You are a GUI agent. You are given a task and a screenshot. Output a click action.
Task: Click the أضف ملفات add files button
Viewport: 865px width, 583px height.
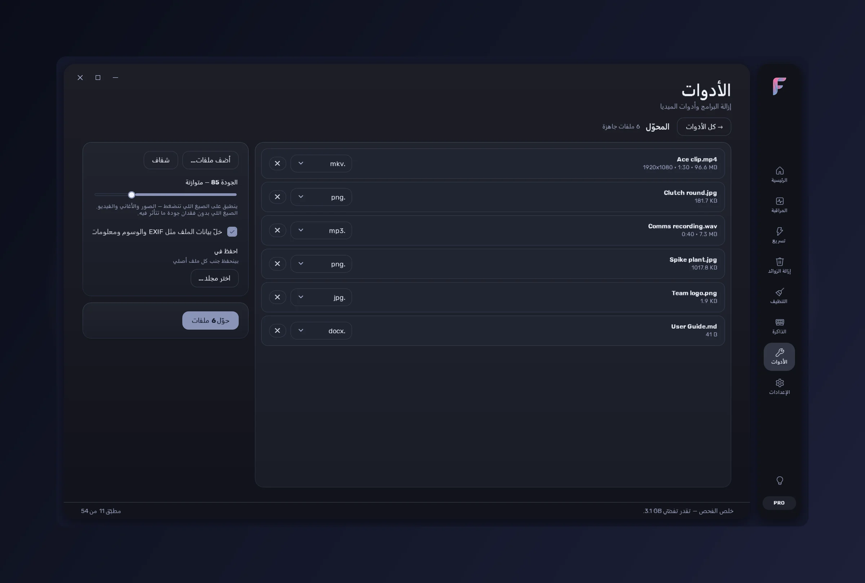tap(210, 160)
